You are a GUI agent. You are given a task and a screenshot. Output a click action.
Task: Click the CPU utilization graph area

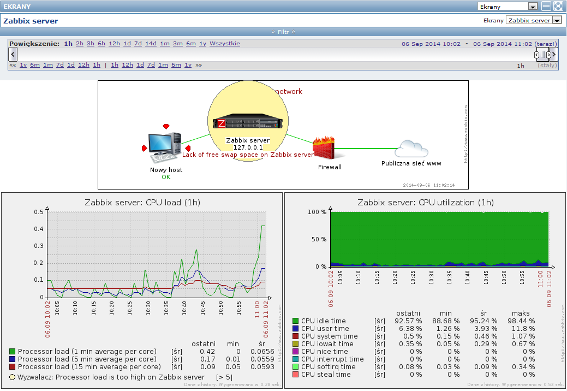[x=440, y=239]
